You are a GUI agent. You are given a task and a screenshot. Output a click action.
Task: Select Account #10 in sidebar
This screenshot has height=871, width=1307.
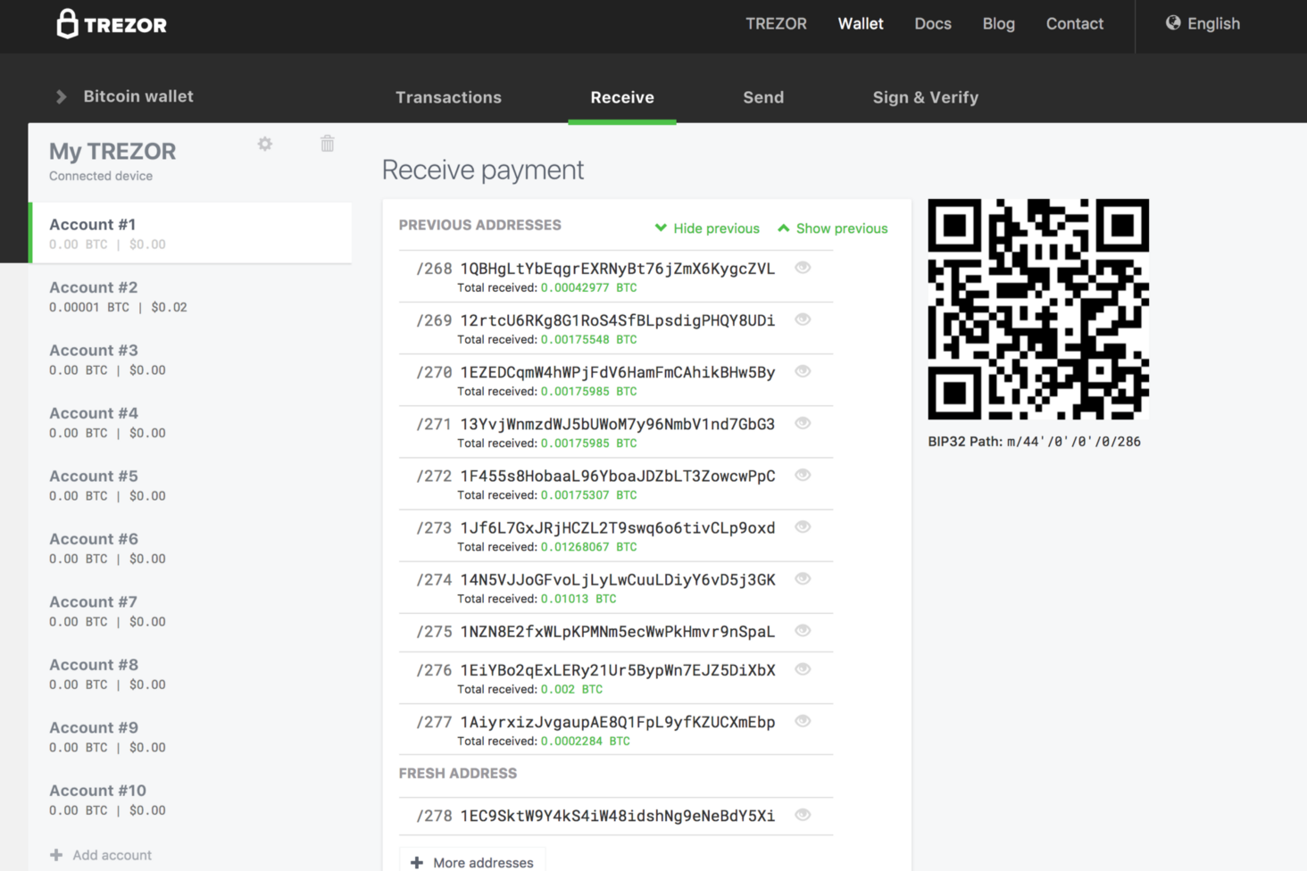click(x=190, y=800)
